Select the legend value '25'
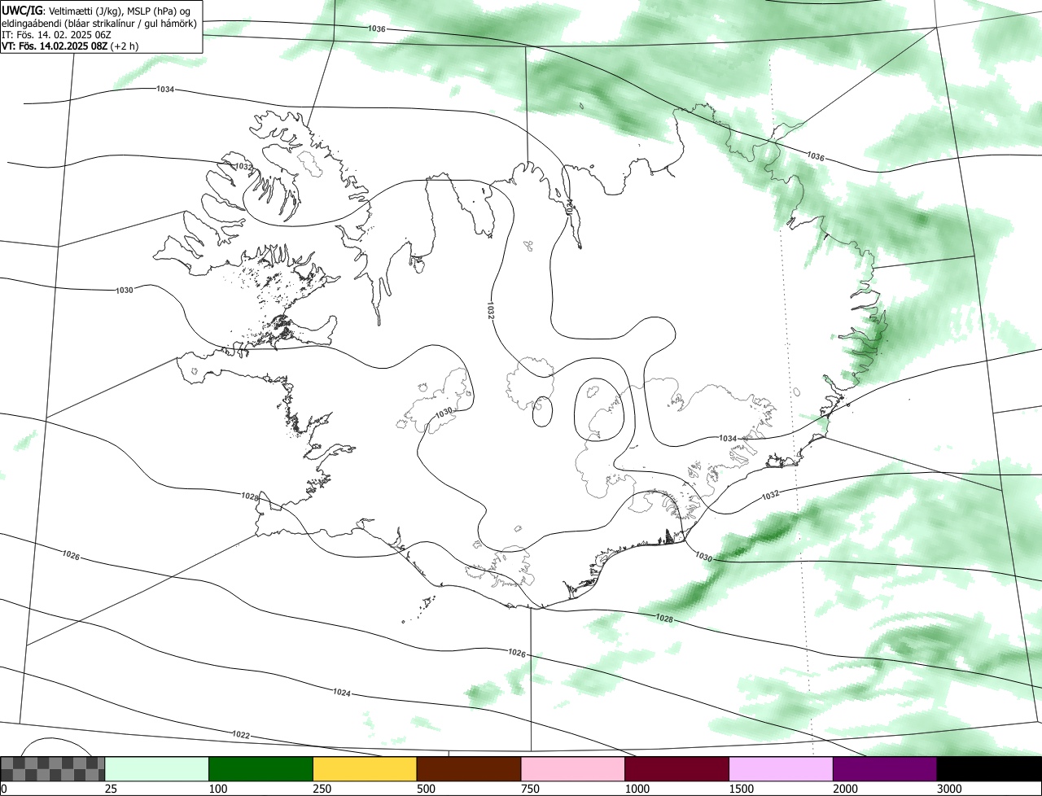Image resolution: width=1042 pixels, height=796 pixels. click(x=110, y=789)
